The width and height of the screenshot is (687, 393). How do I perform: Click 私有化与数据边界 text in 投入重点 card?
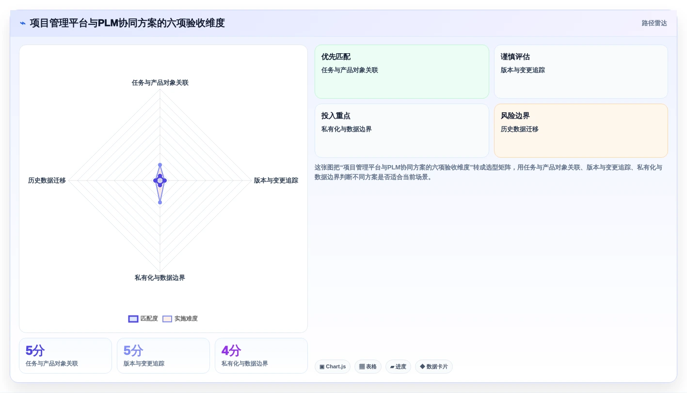[347, 129]
